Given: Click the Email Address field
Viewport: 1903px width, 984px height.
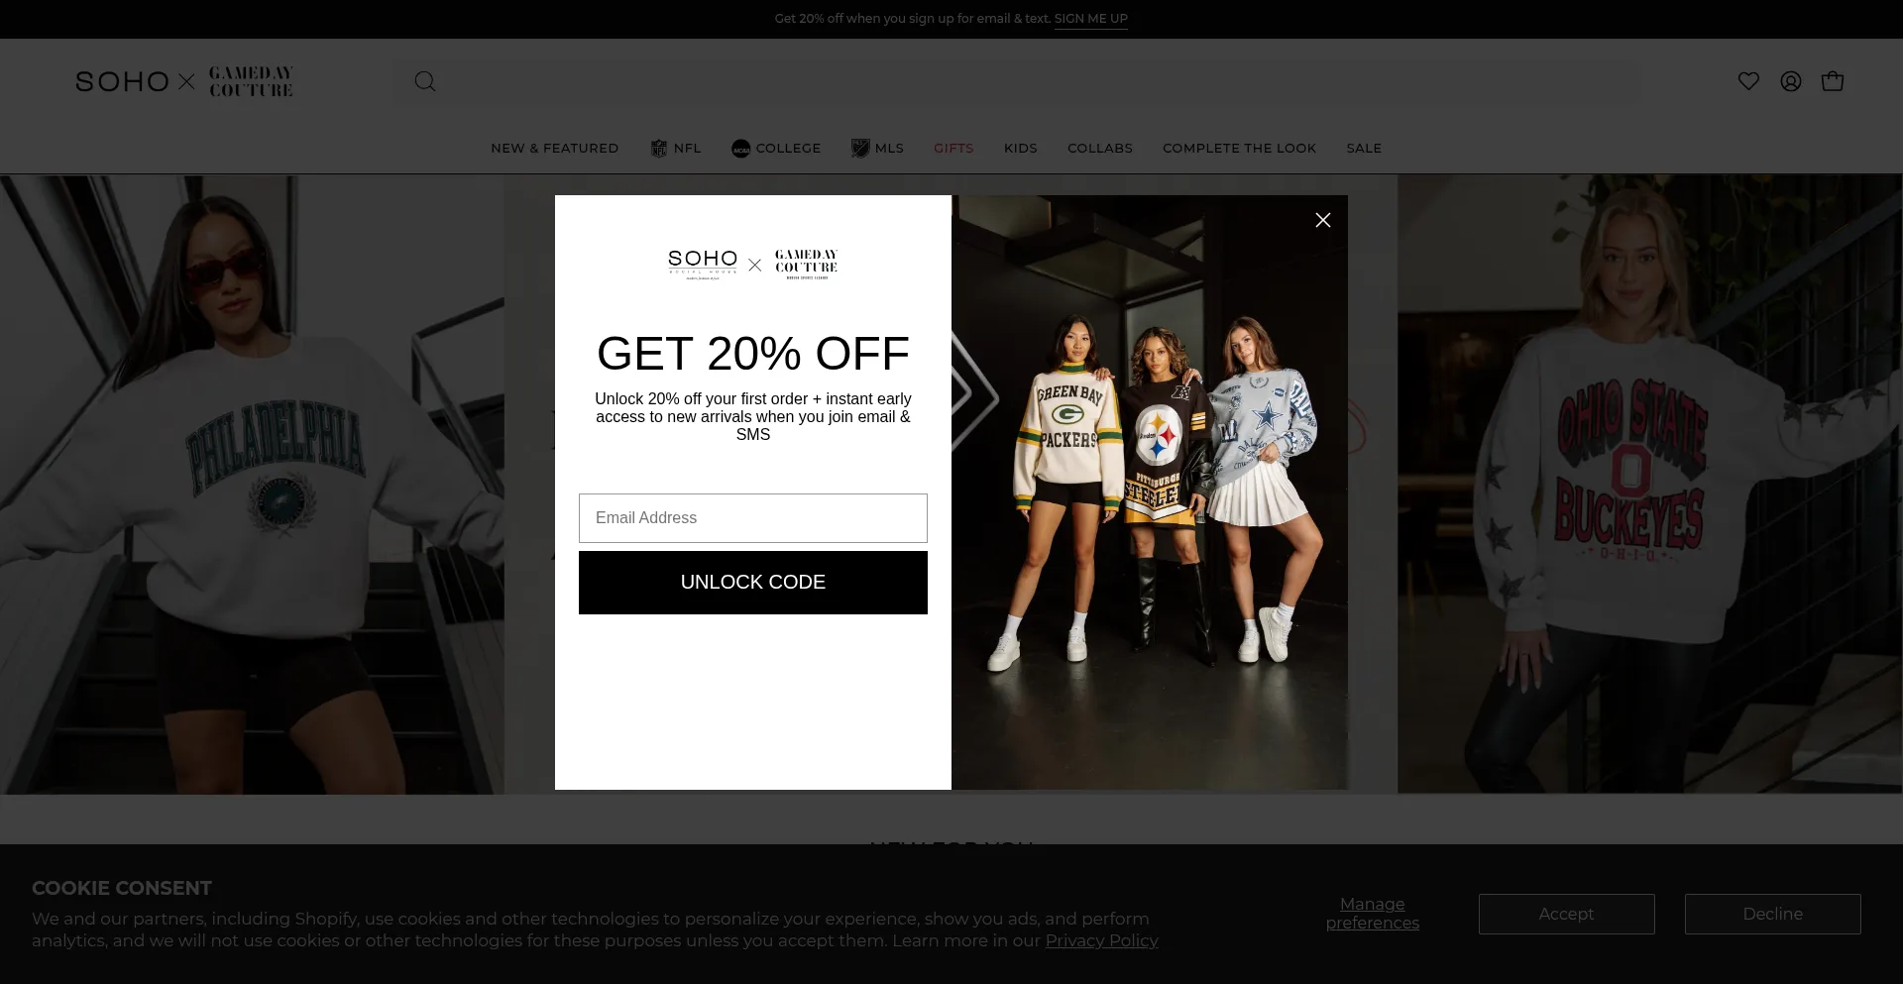Looking at the screenshot, I should 753,518.
